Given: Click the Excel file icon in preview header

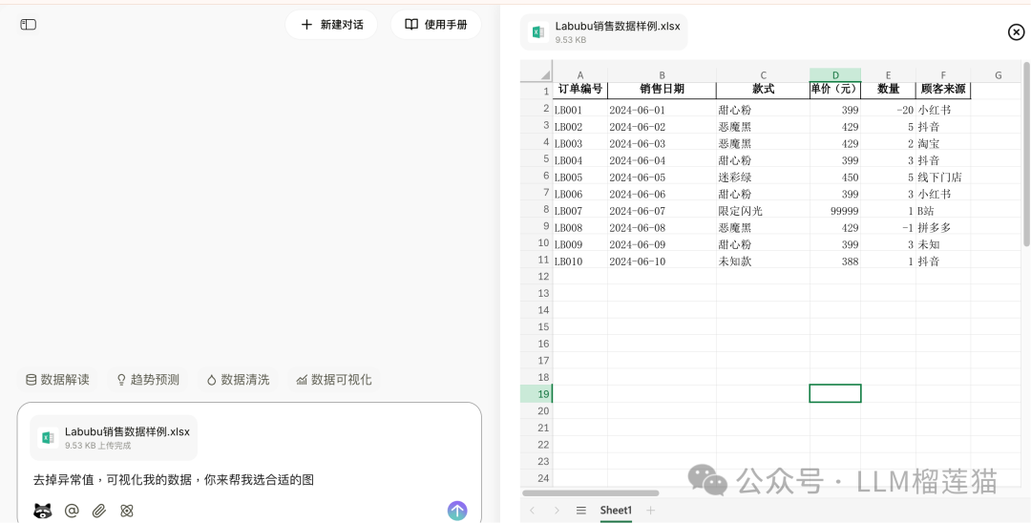Looking at the screenshot, I should tap(538, 32).
